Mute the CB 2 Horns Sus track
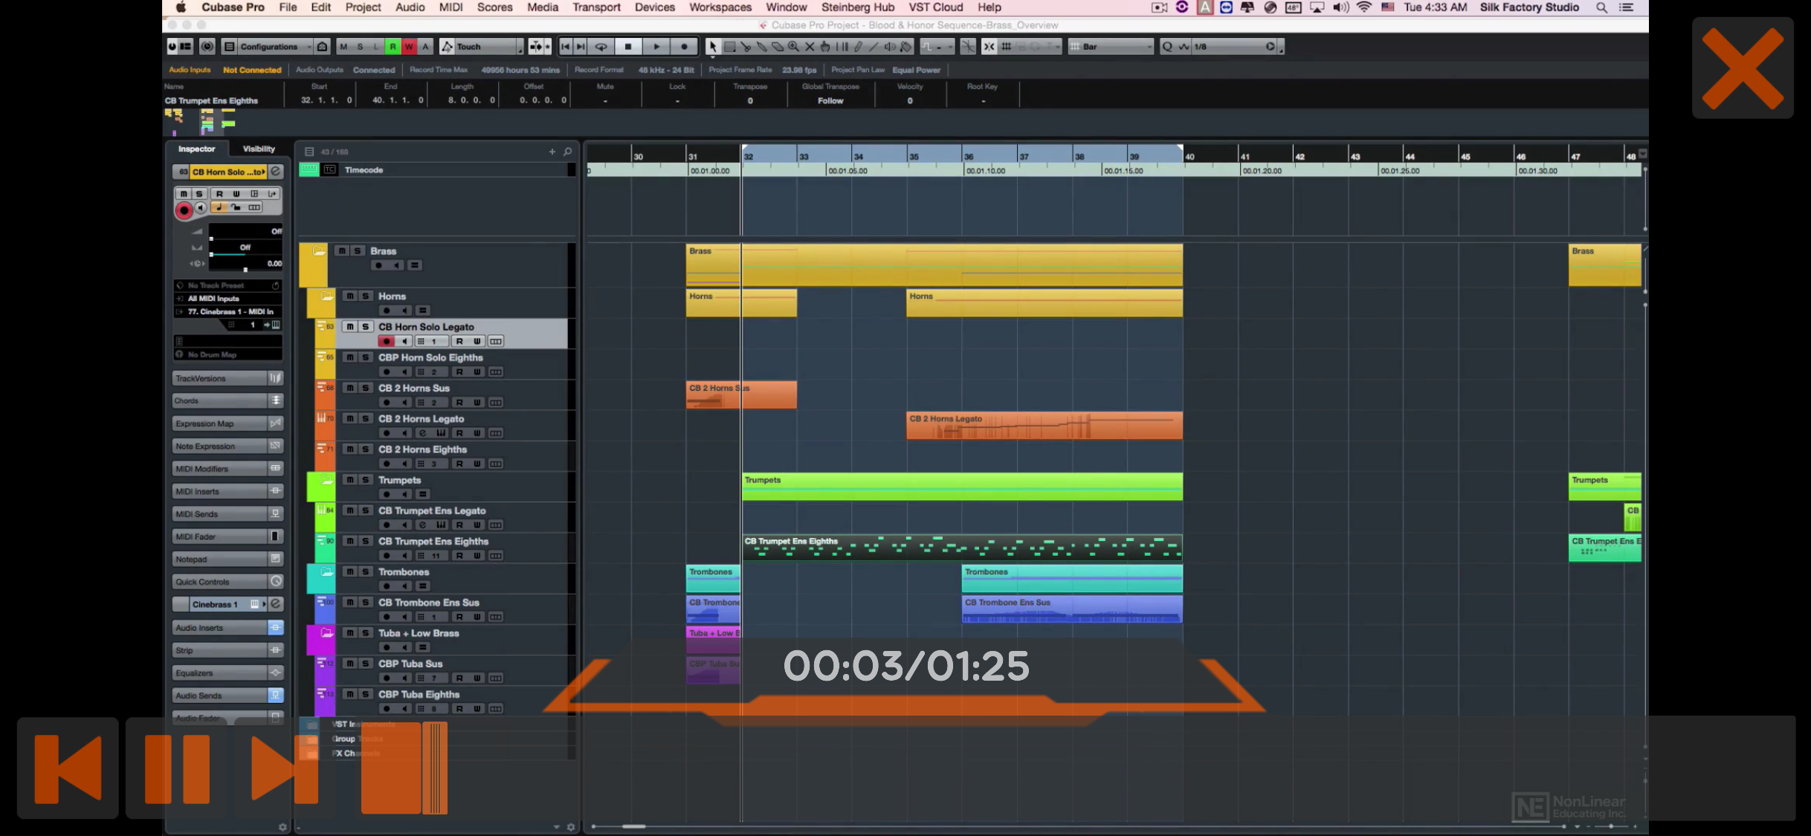The image size is (1811, 836). coord(349,388)
